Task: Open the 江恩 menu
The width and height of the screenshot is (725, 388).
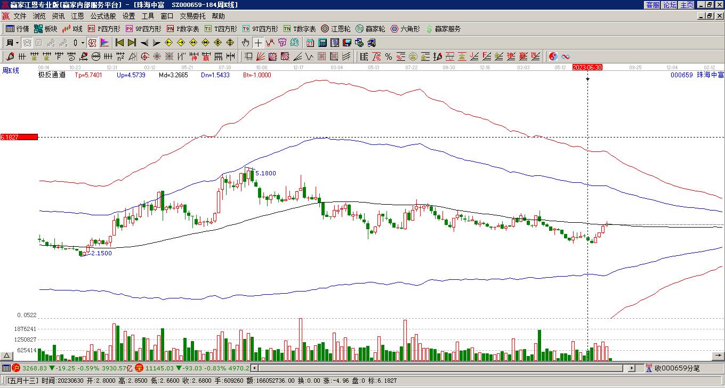Action: (77, 17)
